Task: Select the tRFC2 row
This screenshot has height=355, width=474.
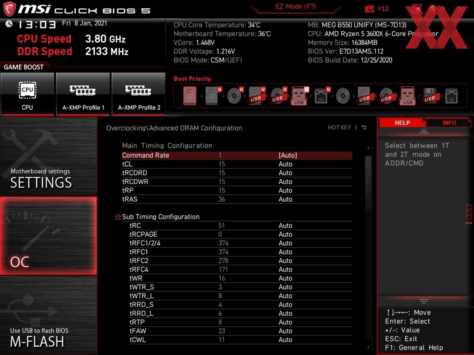Action: (x=240, y=261)
